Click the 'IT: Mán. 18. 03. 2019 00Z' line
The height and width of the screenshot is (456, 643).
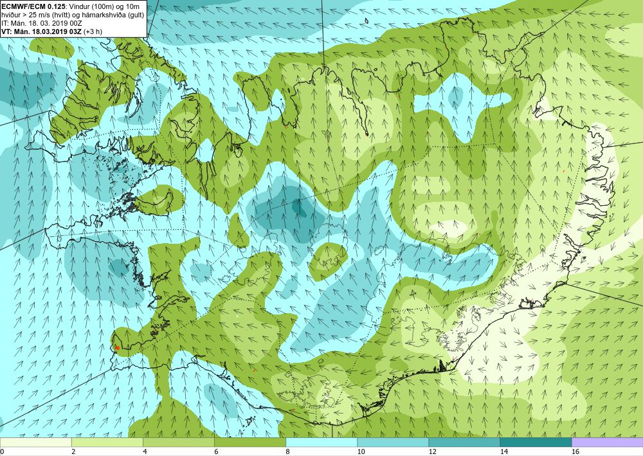coord(41,24)
